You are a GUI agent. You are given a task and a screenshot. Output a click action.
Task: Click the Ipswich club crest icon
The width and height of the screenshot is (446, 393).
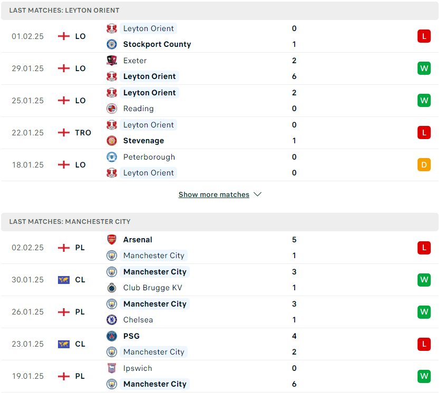112,368
